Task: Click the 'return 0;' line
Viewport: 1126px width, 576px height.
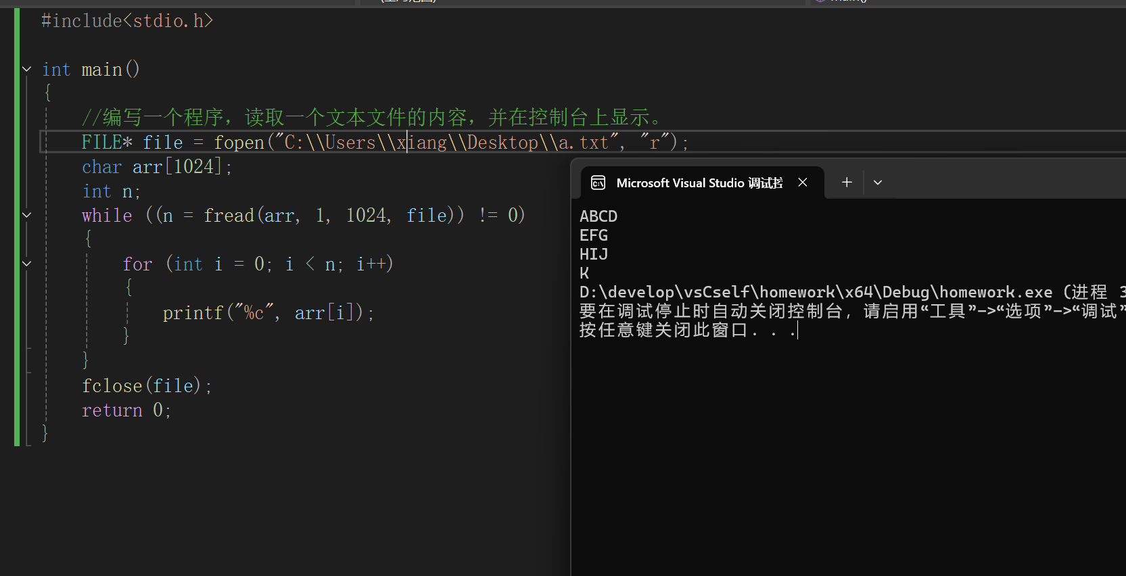Action: (x=126, y=410)
